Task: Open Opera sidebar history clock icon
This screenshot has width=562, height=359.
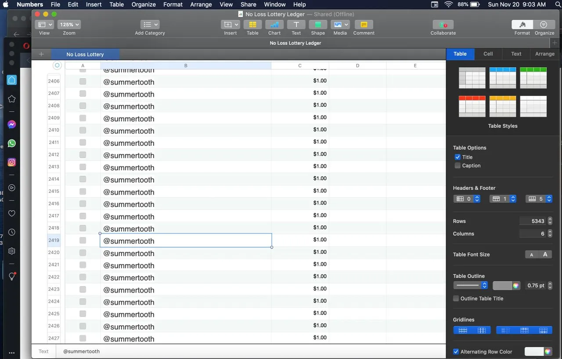Action: [12, 232]
